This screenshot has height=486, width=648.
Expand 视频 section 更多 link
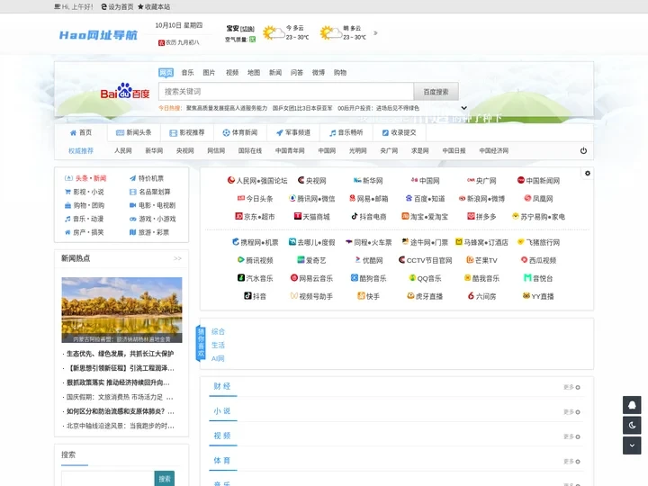[572, 436]
